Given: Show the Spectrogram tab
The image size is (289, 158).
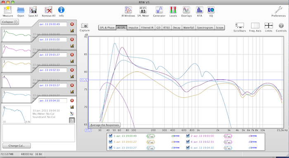Looking at the screenshot, I should pos(205,28).
